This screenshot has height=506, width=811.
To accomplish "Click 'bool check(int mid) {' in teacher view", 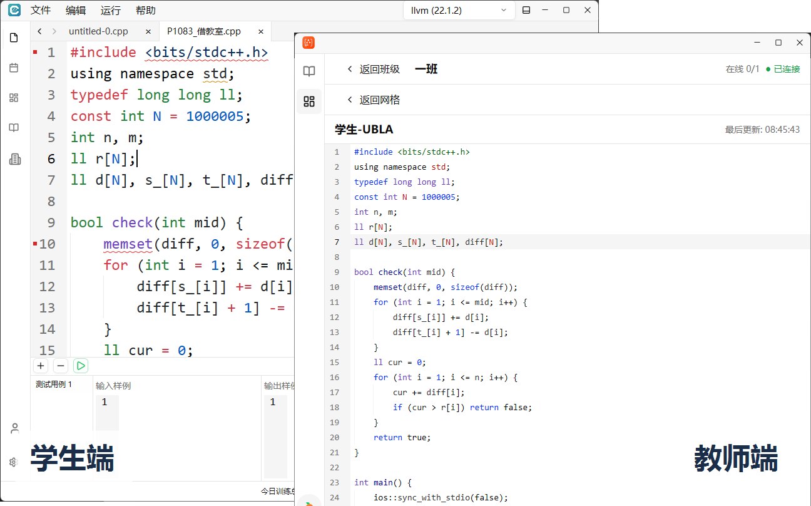I will [x=404, y=272].
